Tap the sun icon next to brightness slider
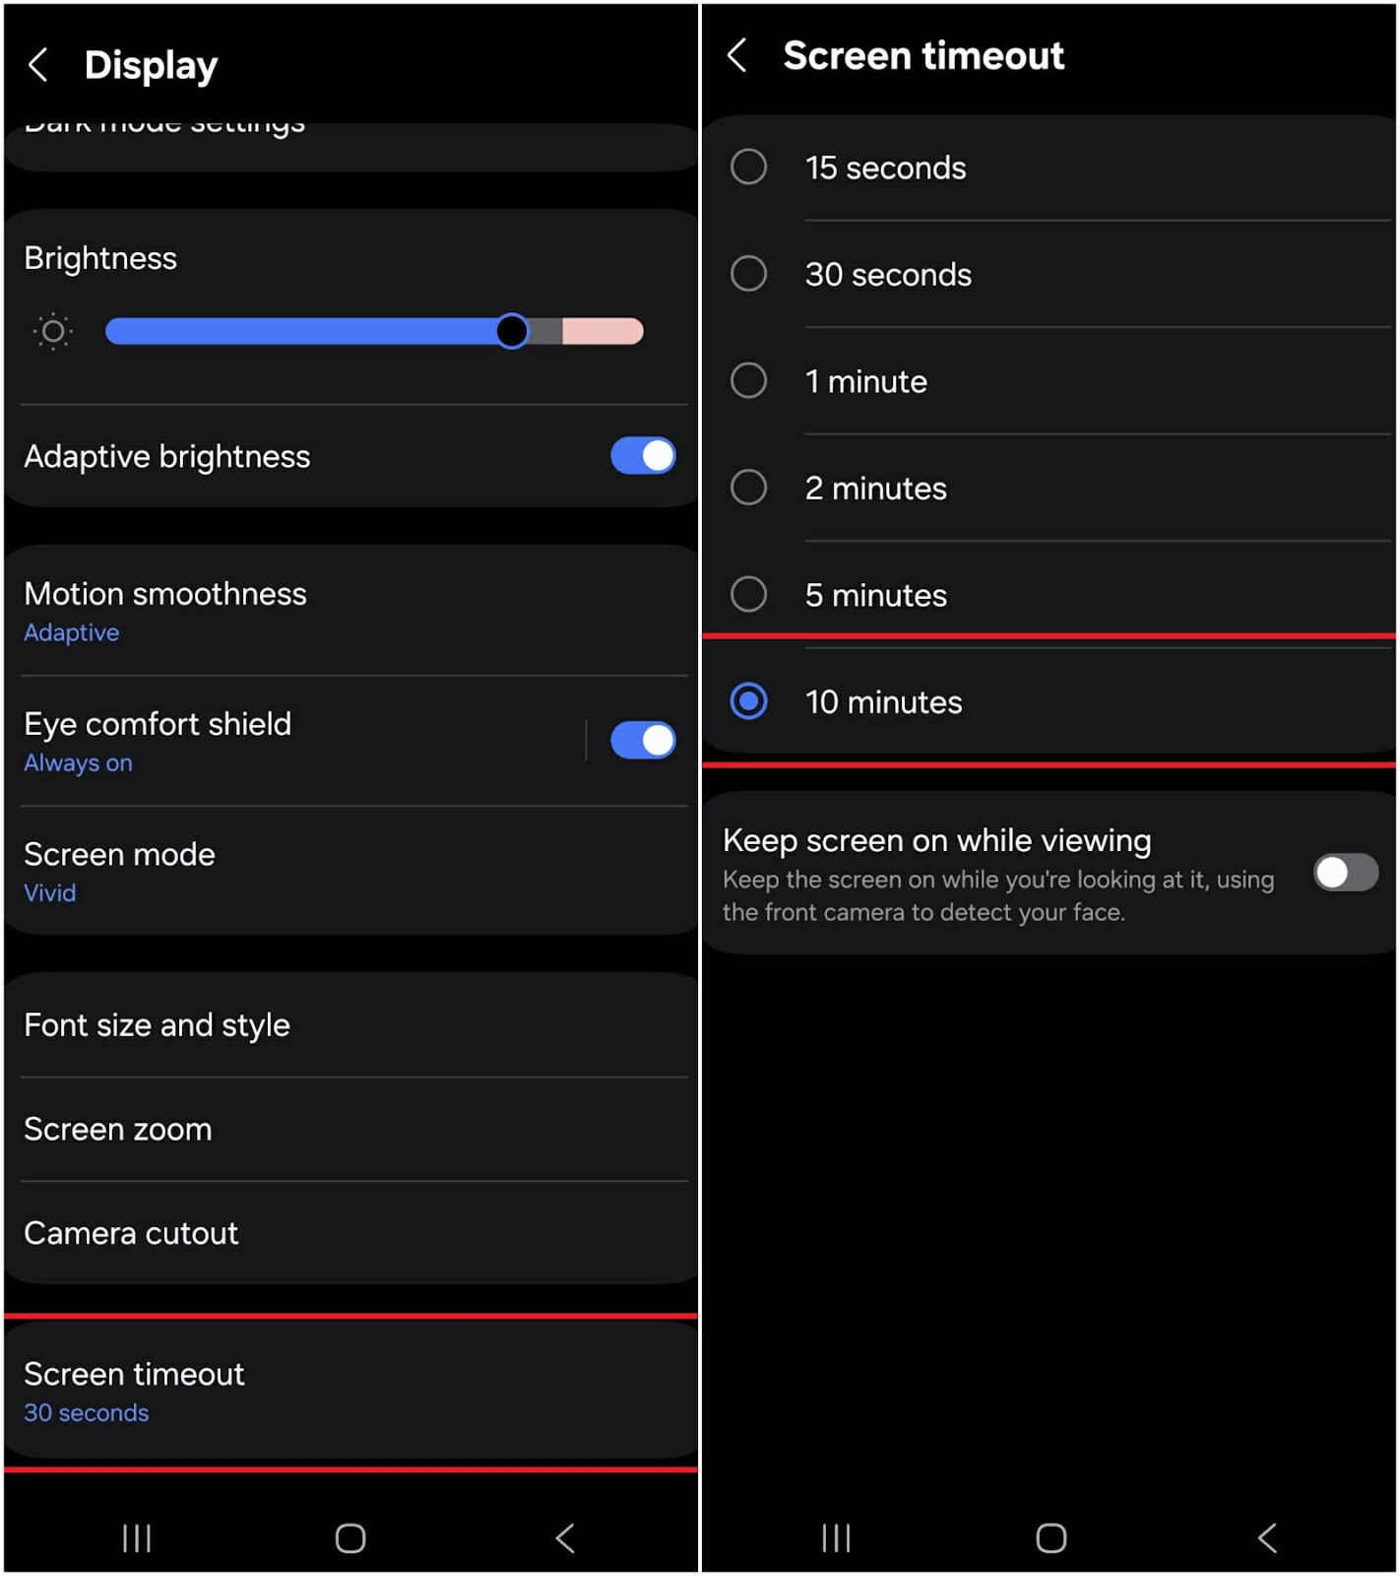Image resolution: width=1400 pixels, height=1576 pixels. pos(53,332)
